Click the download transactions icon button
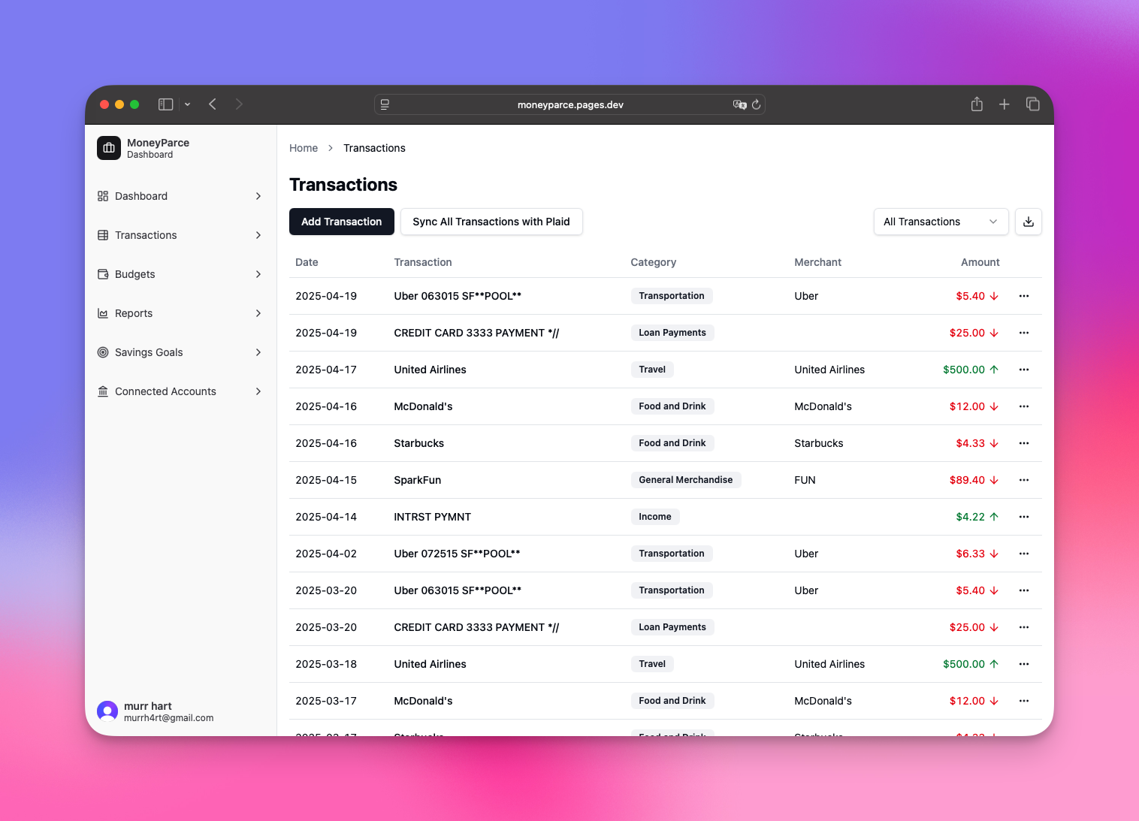This screenshot has width=1139, height=821. point(1028,222)
